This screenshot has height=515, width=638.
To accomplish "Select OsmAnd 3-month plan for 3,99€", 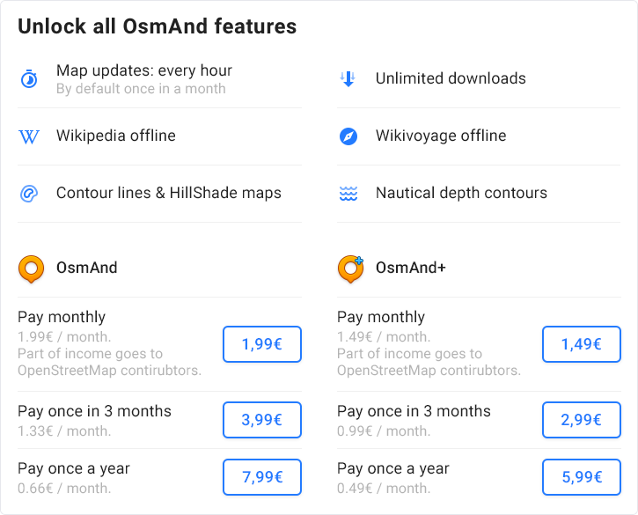I will tap(262, 420).
